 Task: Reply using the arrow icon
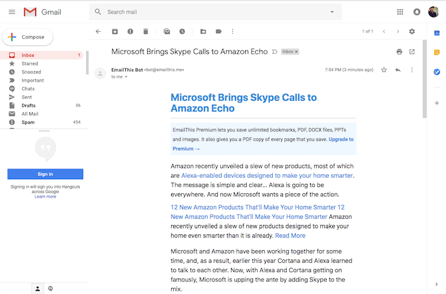pyautogui.click(x=398, y=70)
